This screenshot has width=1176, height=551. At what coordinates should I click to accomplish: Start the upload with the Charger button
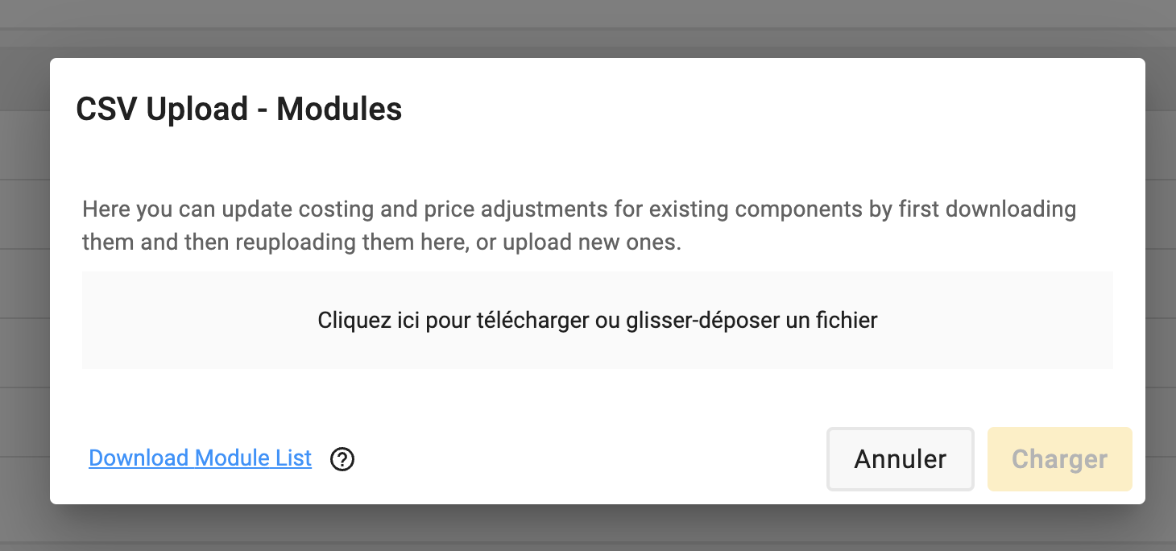pyautogui.click(x=1060, y=459)
